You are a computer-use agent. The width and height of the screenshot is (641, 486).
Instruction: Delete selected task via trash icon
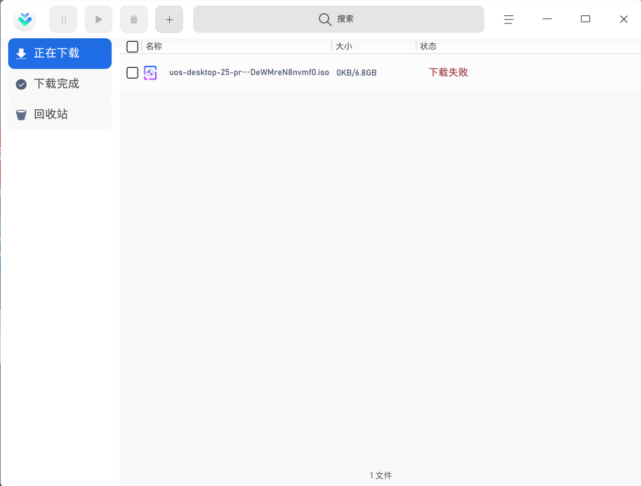tap(133, 19)
